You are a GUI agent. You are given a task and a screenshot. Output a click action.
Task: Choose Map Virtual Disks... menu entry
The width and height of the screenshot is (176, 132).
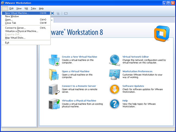[x=26, y=38]
